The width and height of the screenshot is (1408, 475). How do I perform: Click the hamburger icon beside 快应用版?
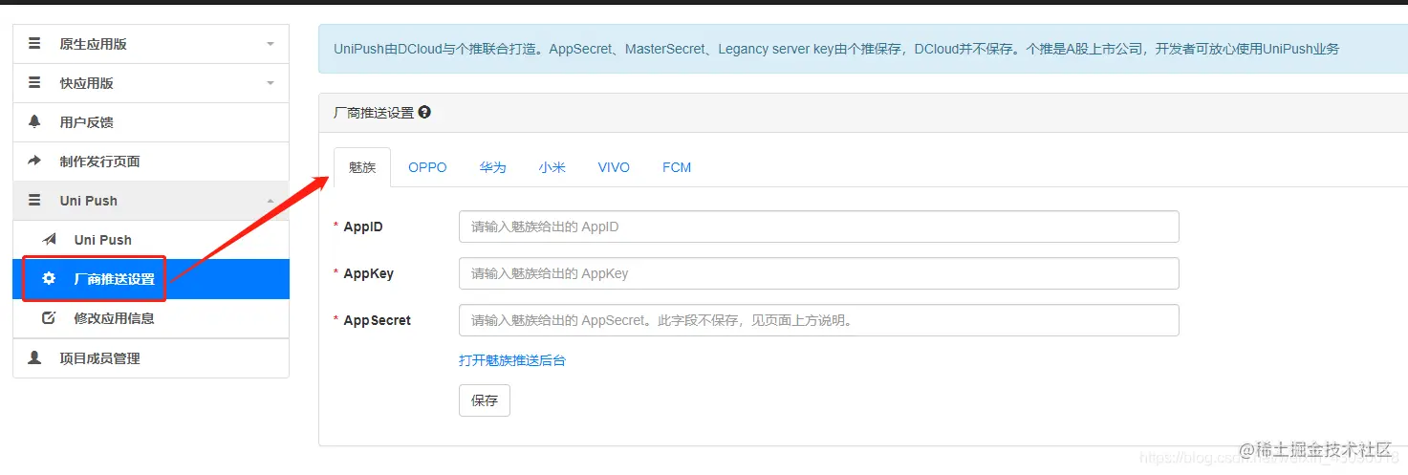[35, 82]
